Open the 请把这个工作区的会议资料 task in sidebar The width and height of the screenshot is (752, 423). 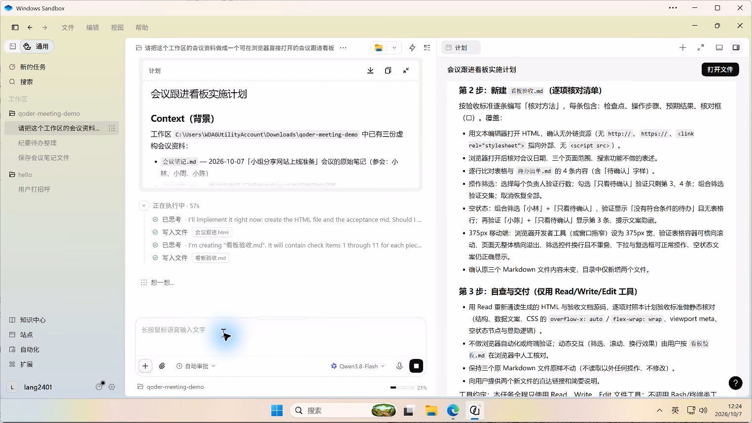click(x=59, y=128)
